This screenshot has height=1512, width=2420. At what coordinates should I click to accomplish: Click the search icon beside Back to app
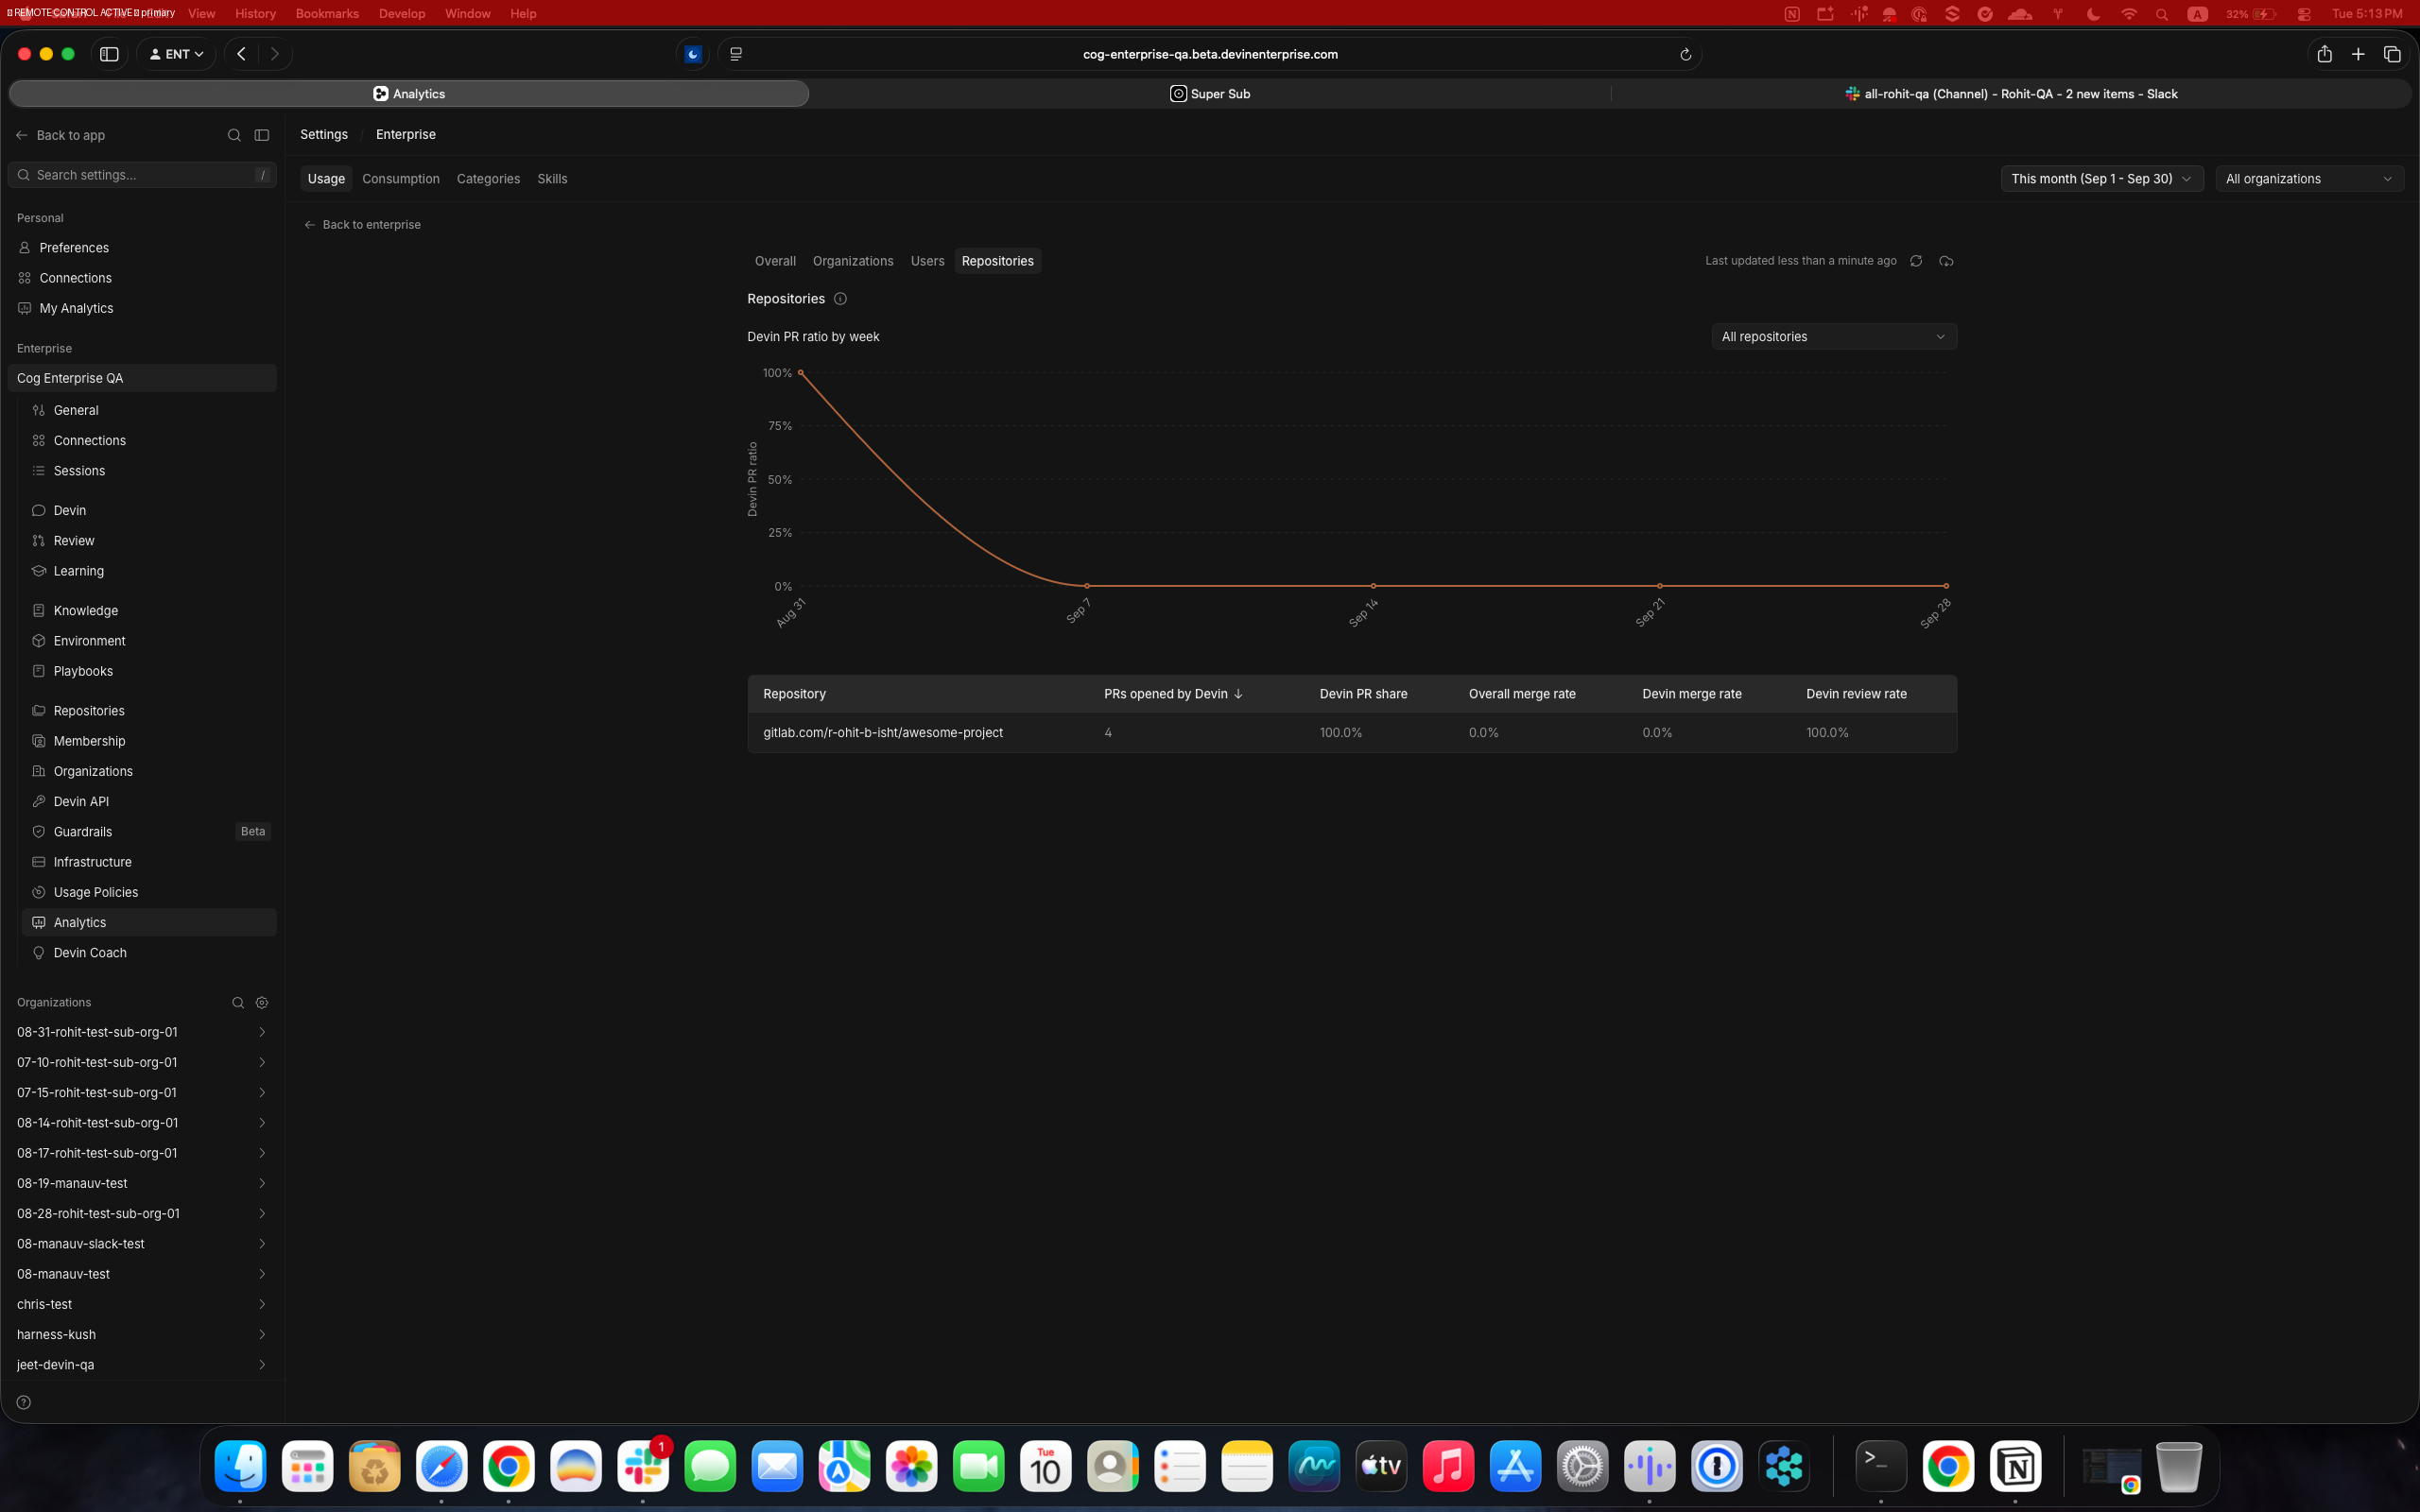click(x=234, y=135)
